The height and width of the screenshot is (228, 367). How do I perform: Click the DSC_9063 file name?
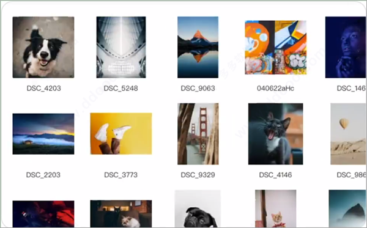tap(198, 88)
